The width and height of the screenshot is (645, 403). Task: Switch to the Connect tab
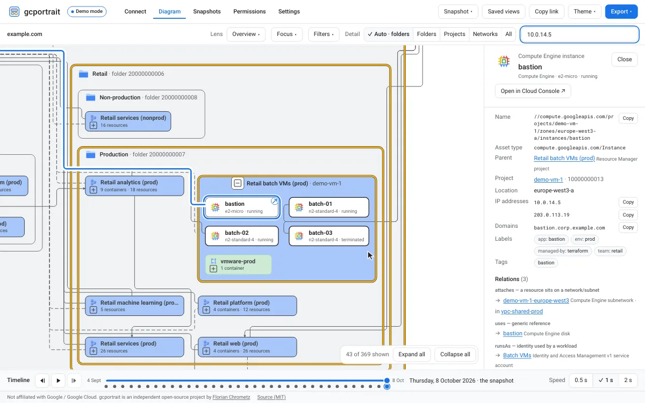pyautogui.click(x=135, y=11)
